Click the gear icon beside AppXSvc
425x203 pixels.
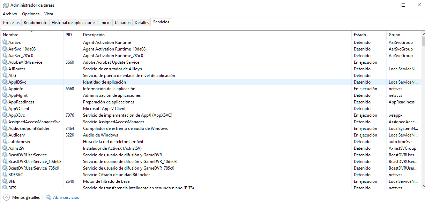click(5, 115)
